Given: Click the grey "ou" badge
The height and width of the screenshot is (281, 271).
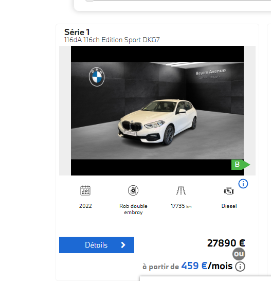Looking at the screenshot, I should point(239,254).
